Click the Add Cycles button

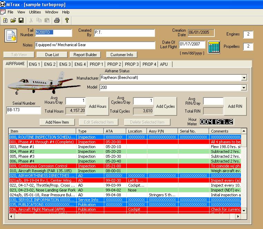click(x=166, y=106)
